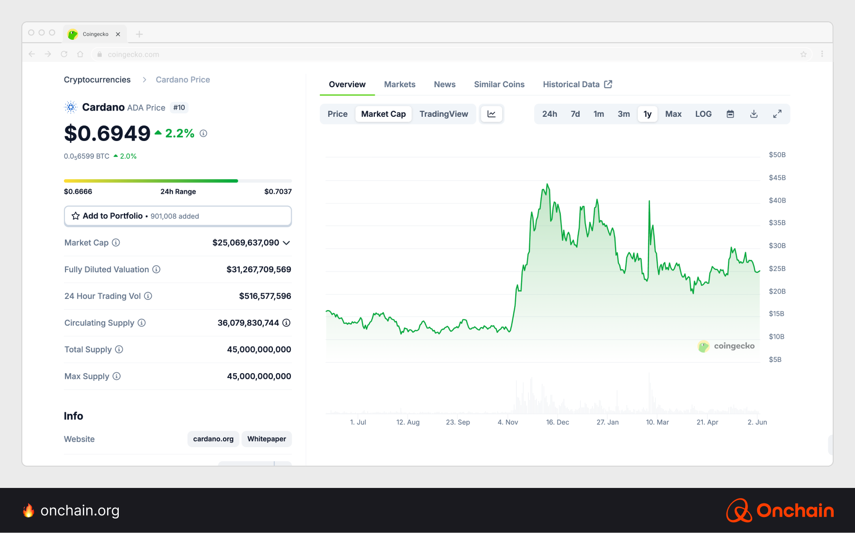Click info icon beside Total Supply
Viewport: 855px width, 533px height.
coord(119,349)
